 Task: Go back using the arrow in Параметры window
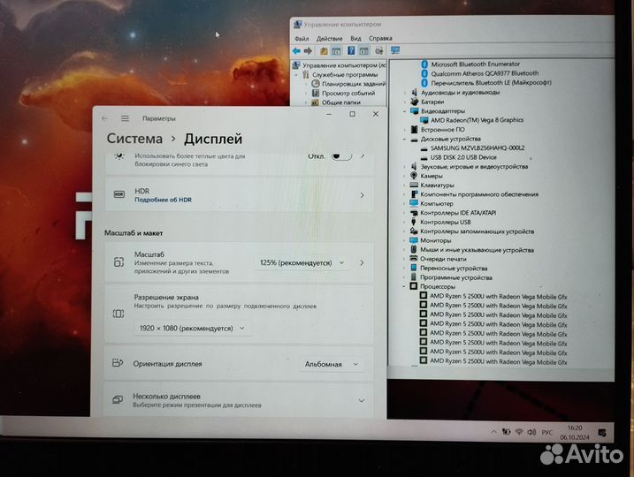pos(104,118)
